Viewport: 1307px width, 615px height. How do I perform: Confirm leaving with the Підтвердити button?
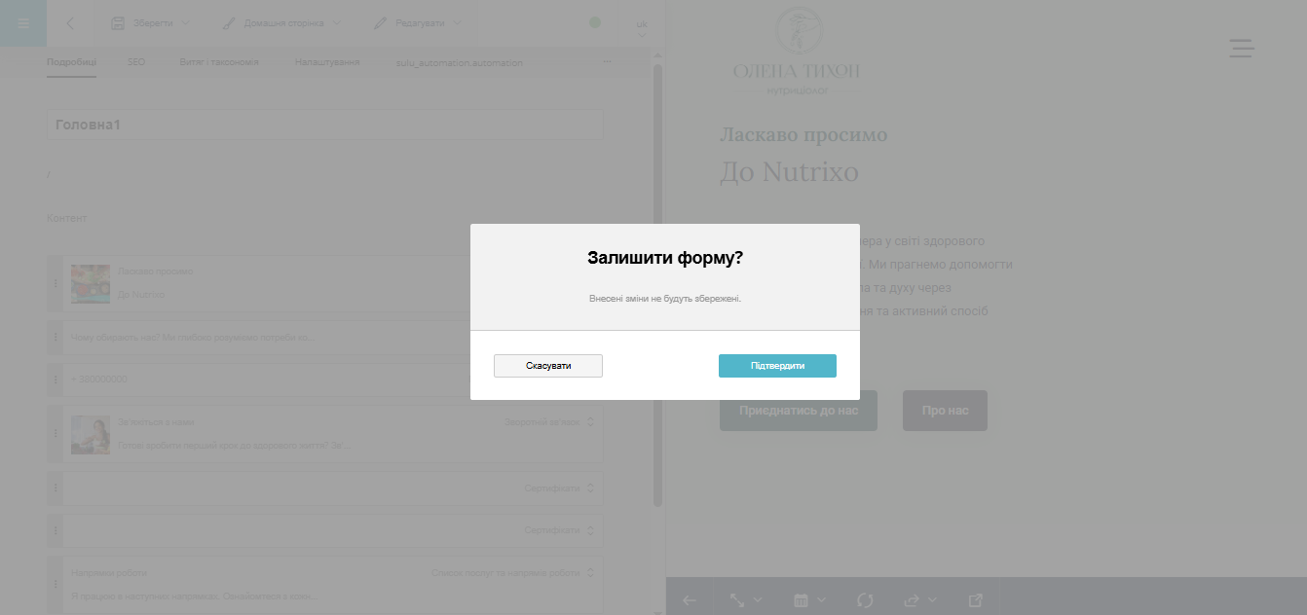pos(777,366)
